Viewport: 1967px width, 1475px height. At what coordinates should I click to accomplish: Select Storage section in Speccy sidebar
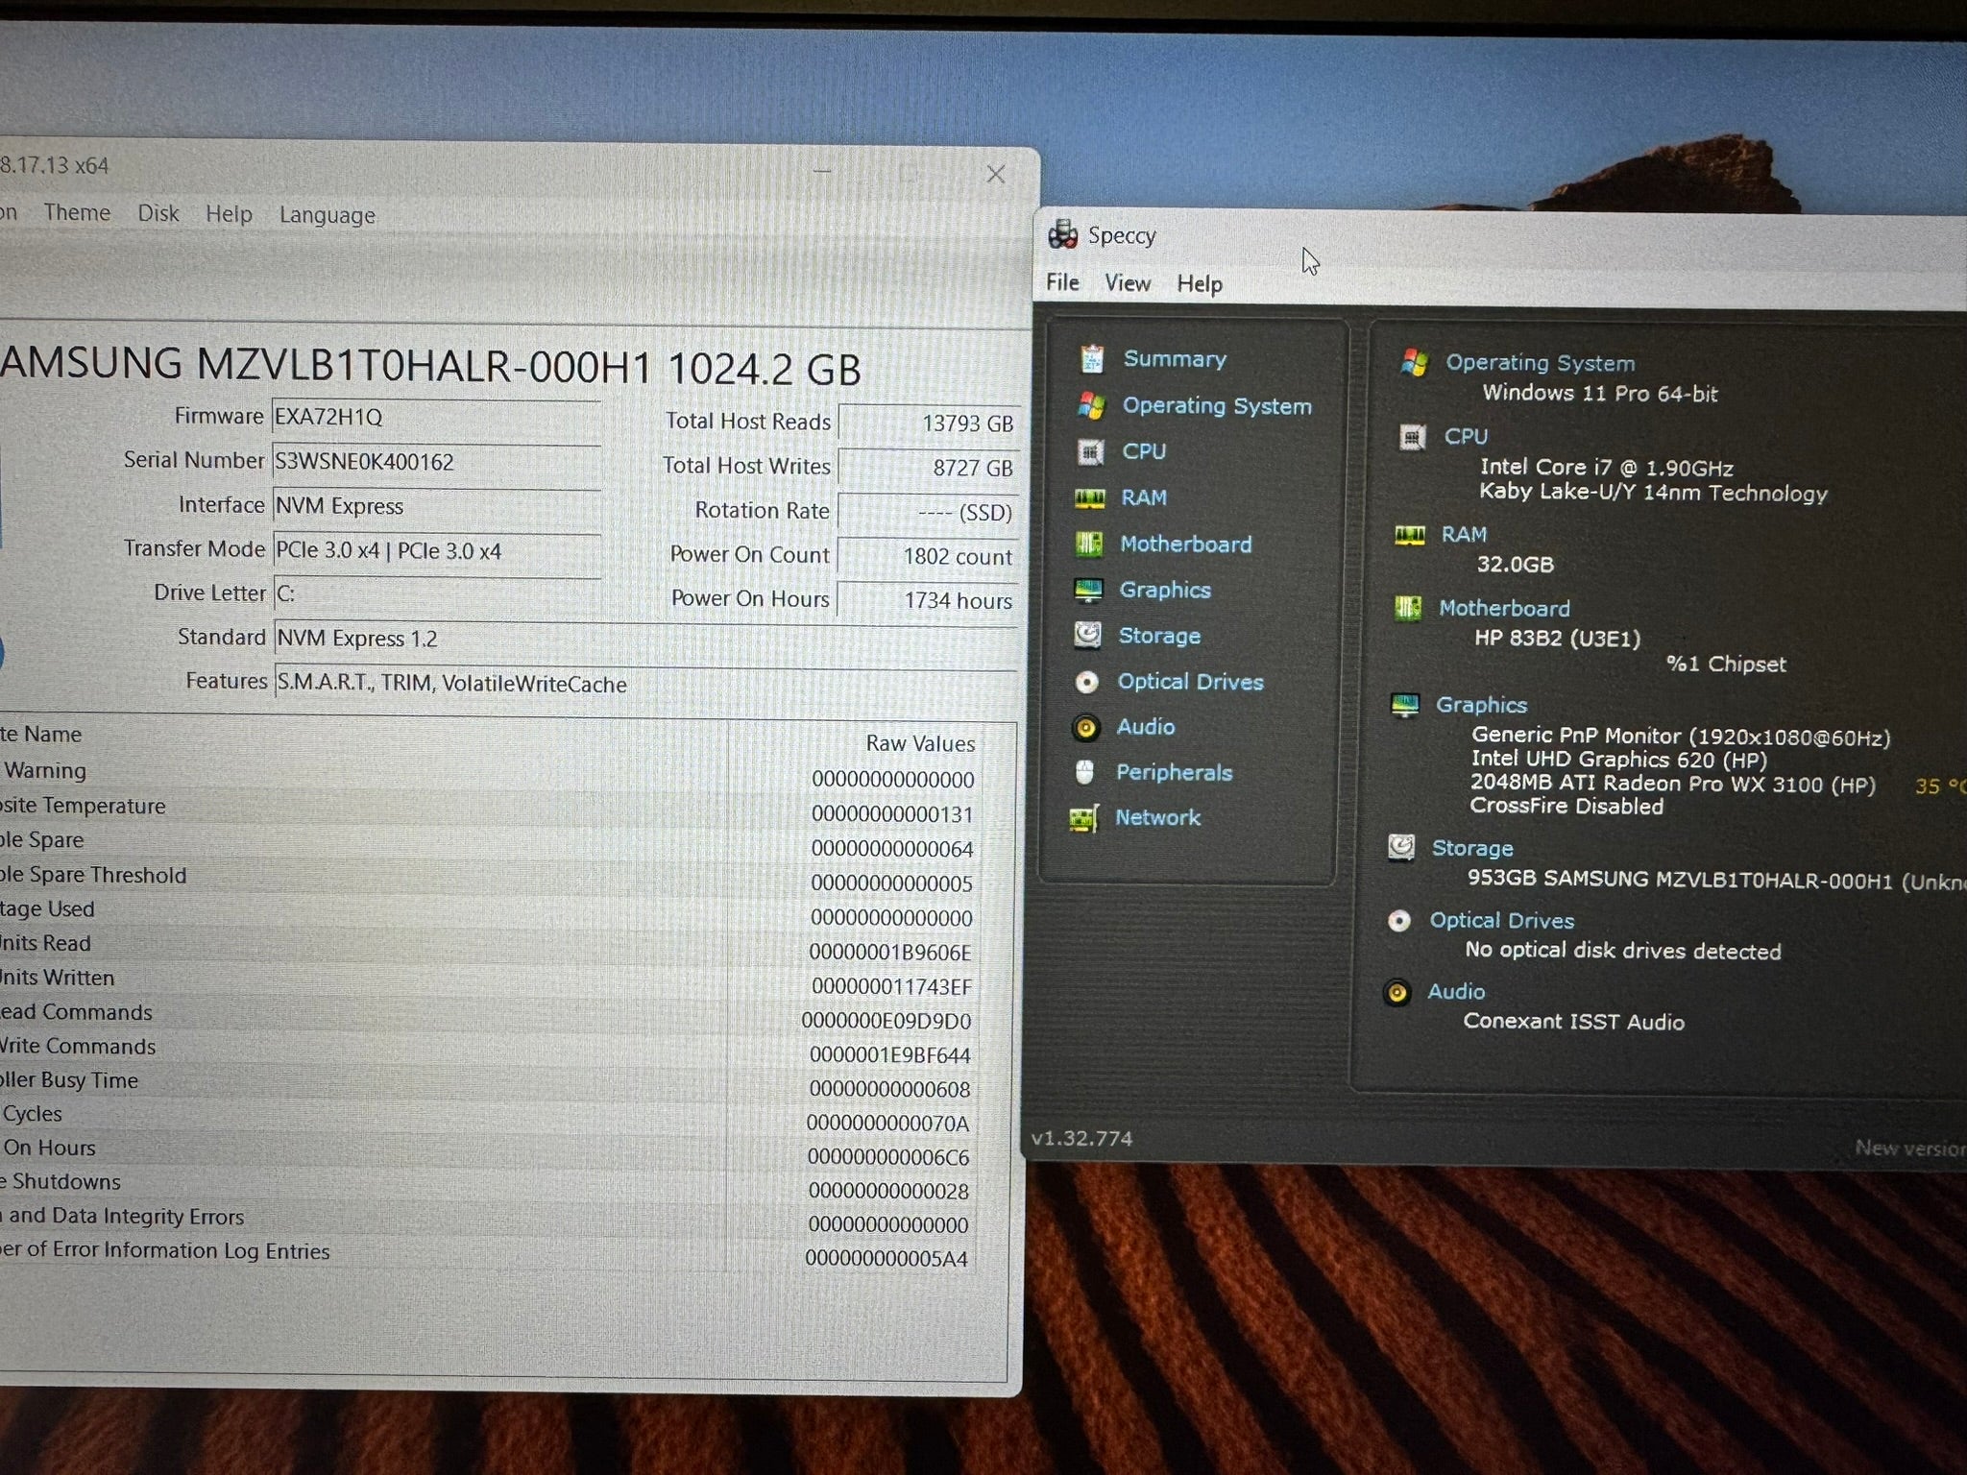point(1159,636)
